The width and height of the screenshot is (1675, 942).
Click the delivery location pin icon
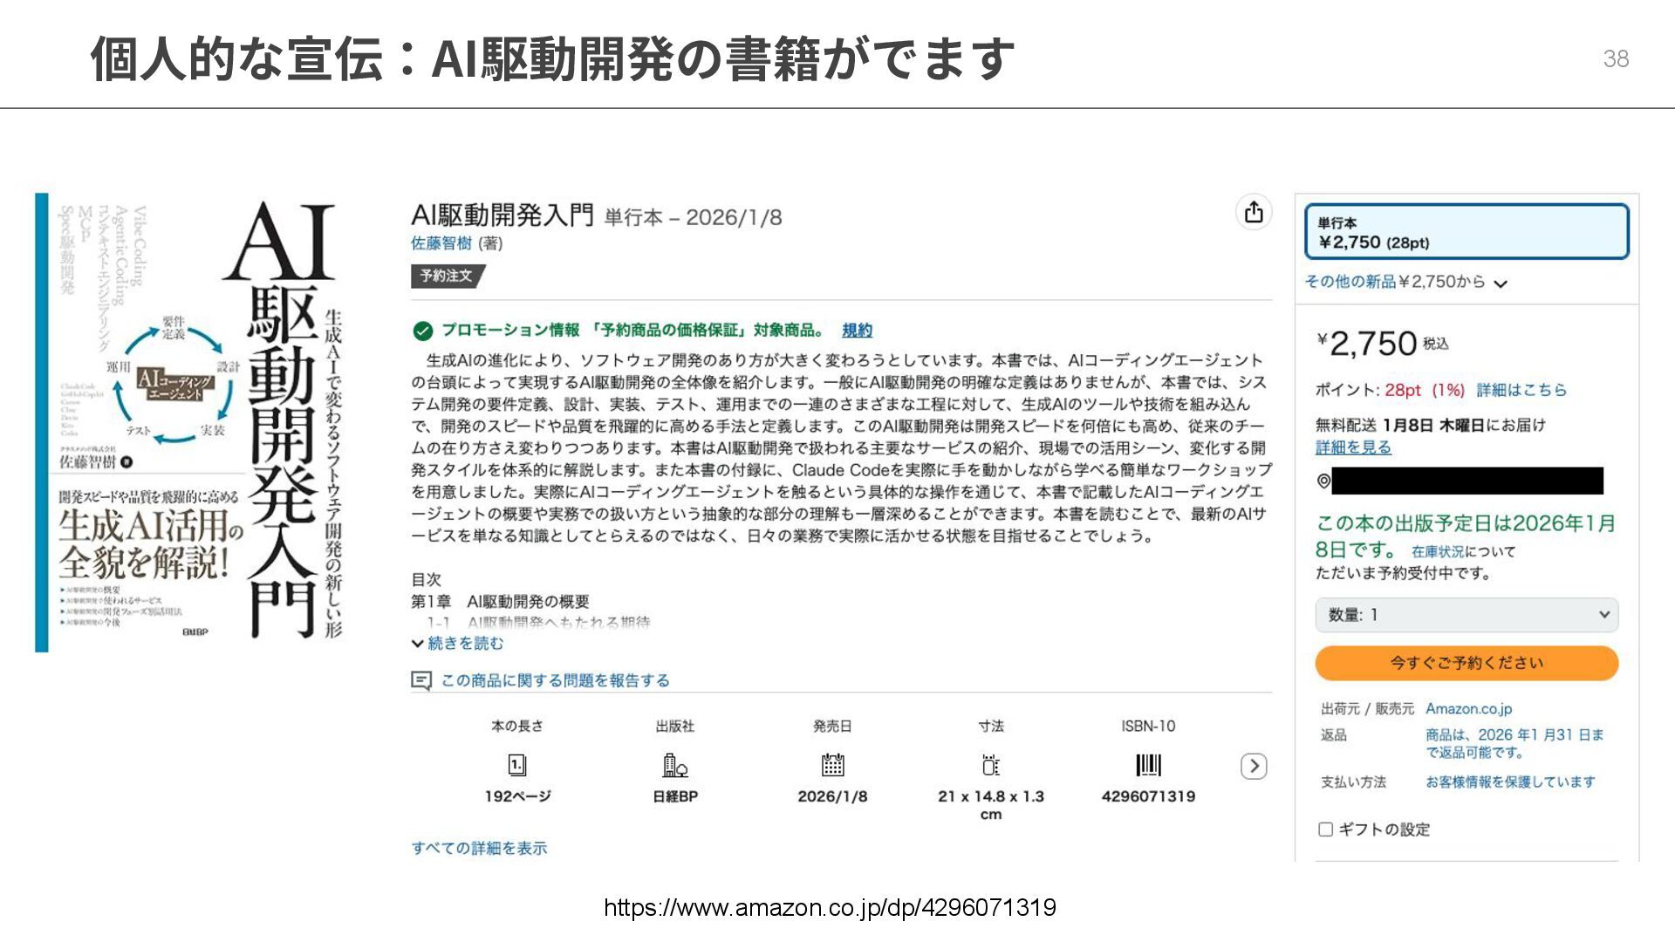tap(1323, 481)
